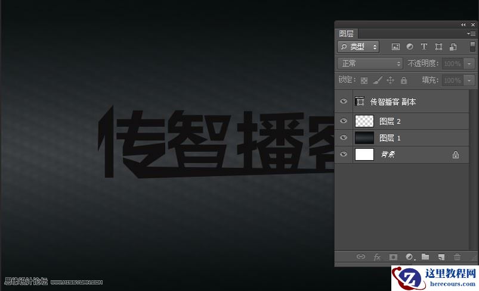Viewport: 479px width, 291px height.
Task: Open the 不透明度 opacity slider arrow
Action: pyautogui.click(x=469, y=64)
